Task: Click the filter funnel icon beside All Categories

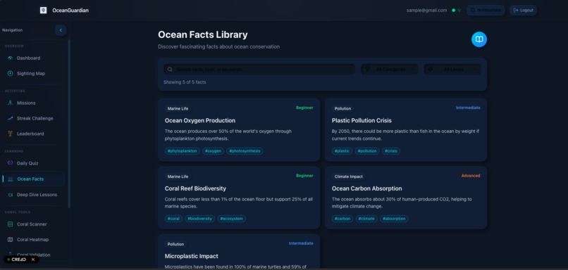Action: (367, 69)
